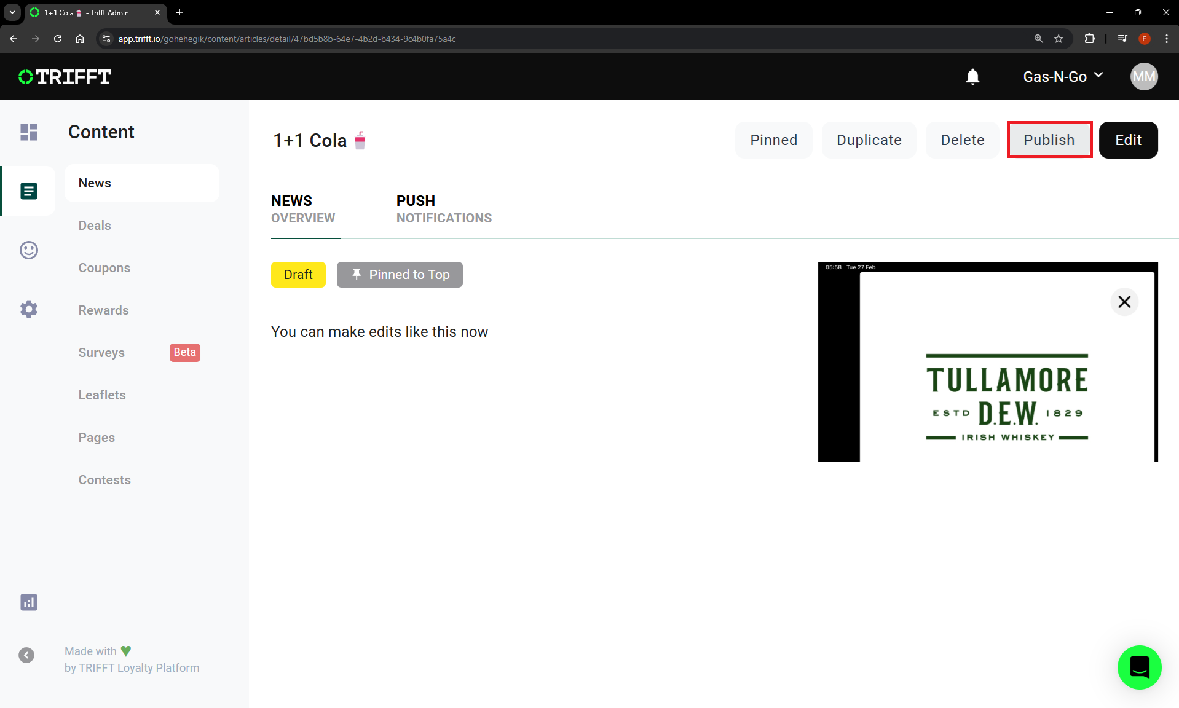Open the notifications bell
1179x708 pixels.
point(972,77)
